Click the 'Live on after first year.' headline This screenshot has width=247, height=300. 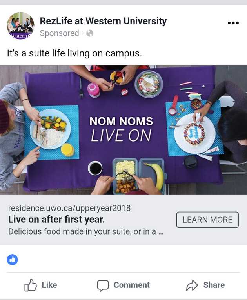(56, 219)
